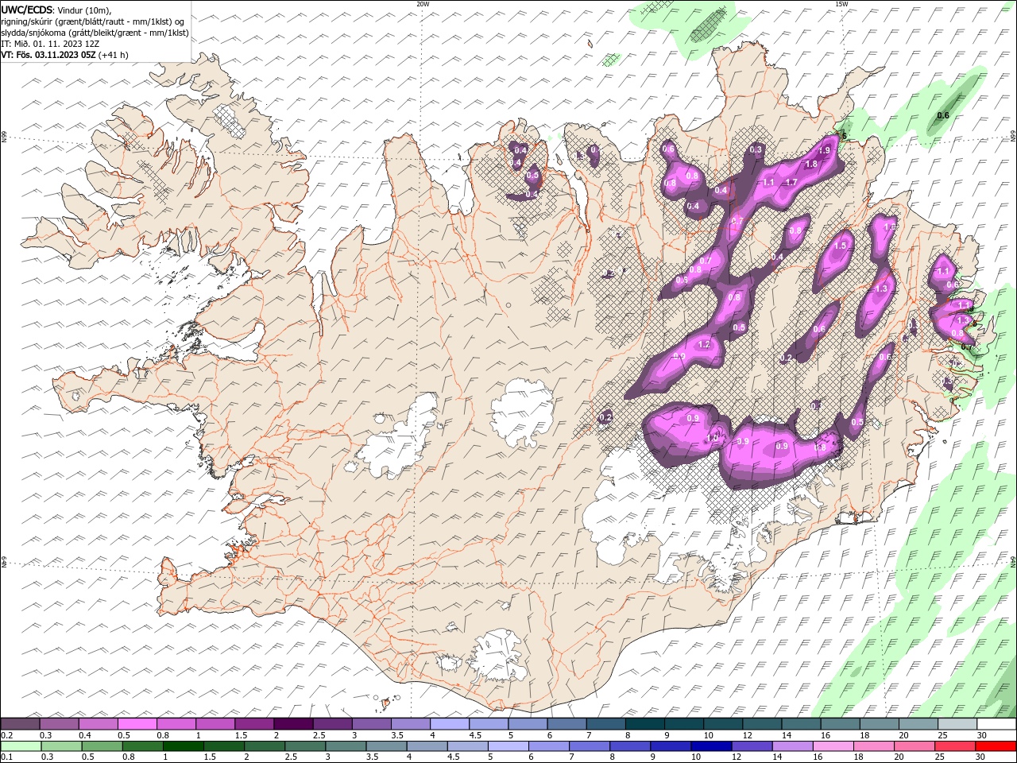Click the darkest green swatch between 1 and 1.5
This screenshot has width=1017, height=763.
click(x=183, y=746)
